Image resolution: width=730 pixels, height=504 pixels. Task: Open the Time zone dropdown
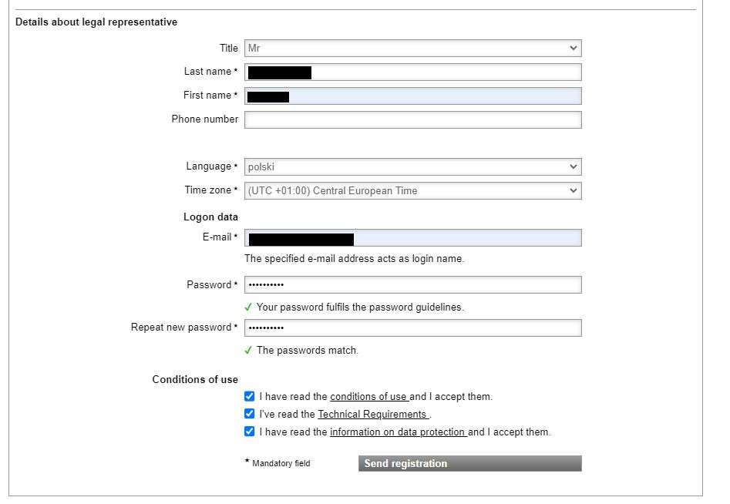coord(412,191)
